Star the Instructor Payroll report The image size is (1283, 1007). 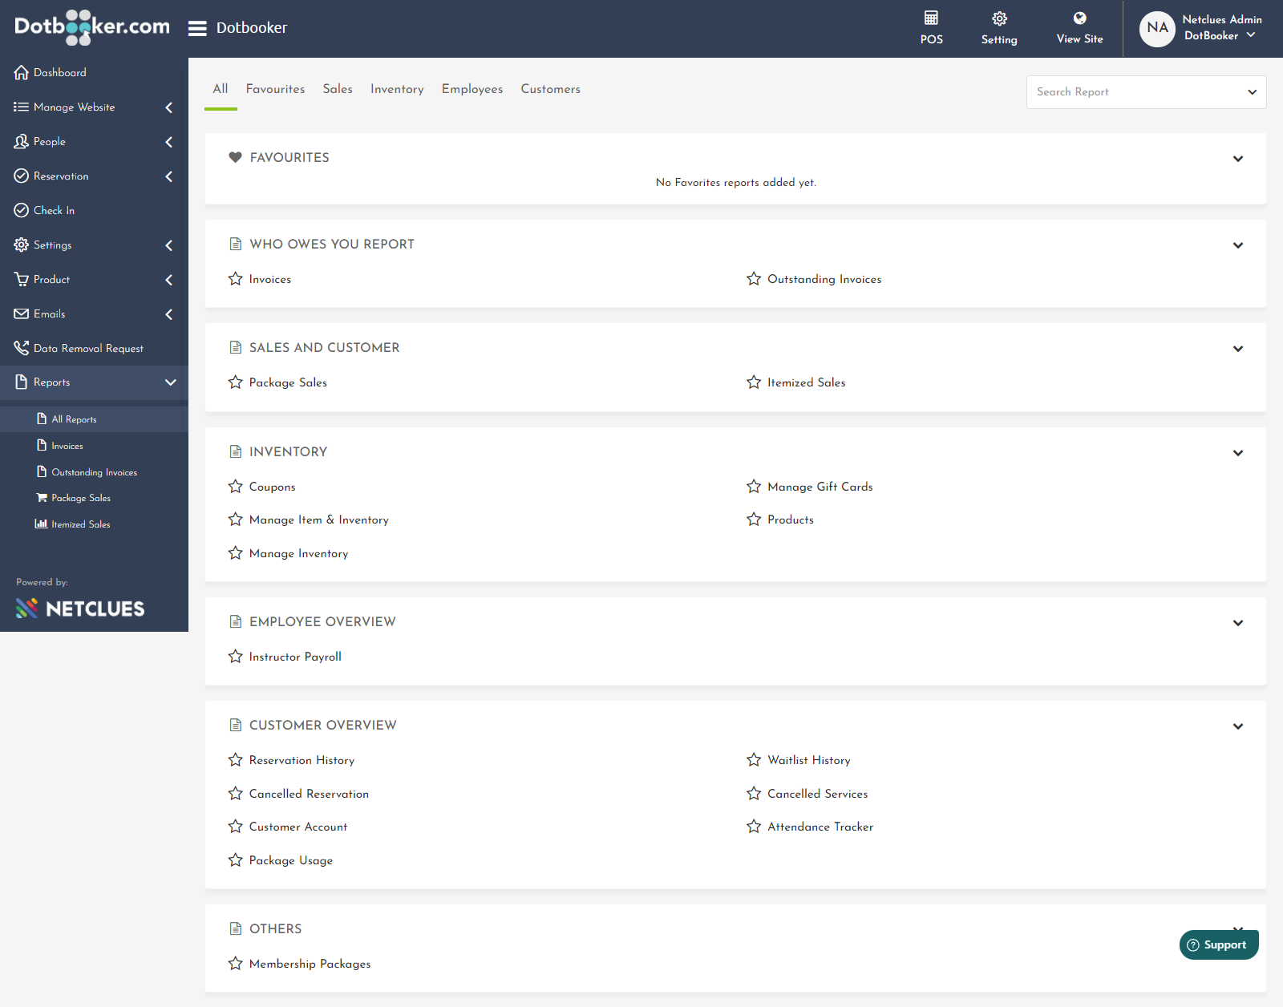(235, 656)
